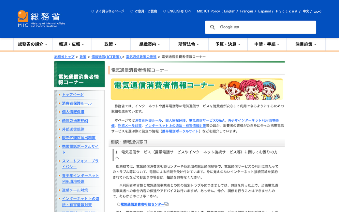339x212 pixels.
Task: Open 消費者保護ルール in the sidebar
Action: pos(77,103)
